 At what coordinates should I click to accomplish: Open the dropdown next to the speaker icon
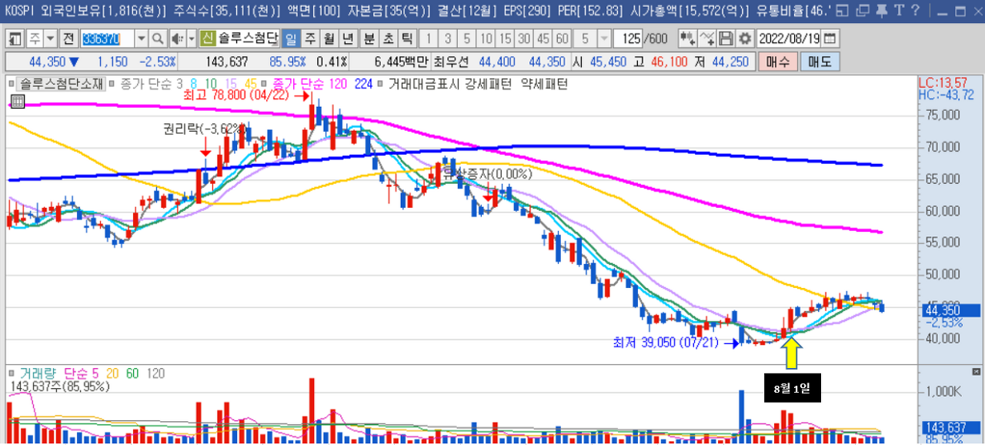tap(192, 38)
